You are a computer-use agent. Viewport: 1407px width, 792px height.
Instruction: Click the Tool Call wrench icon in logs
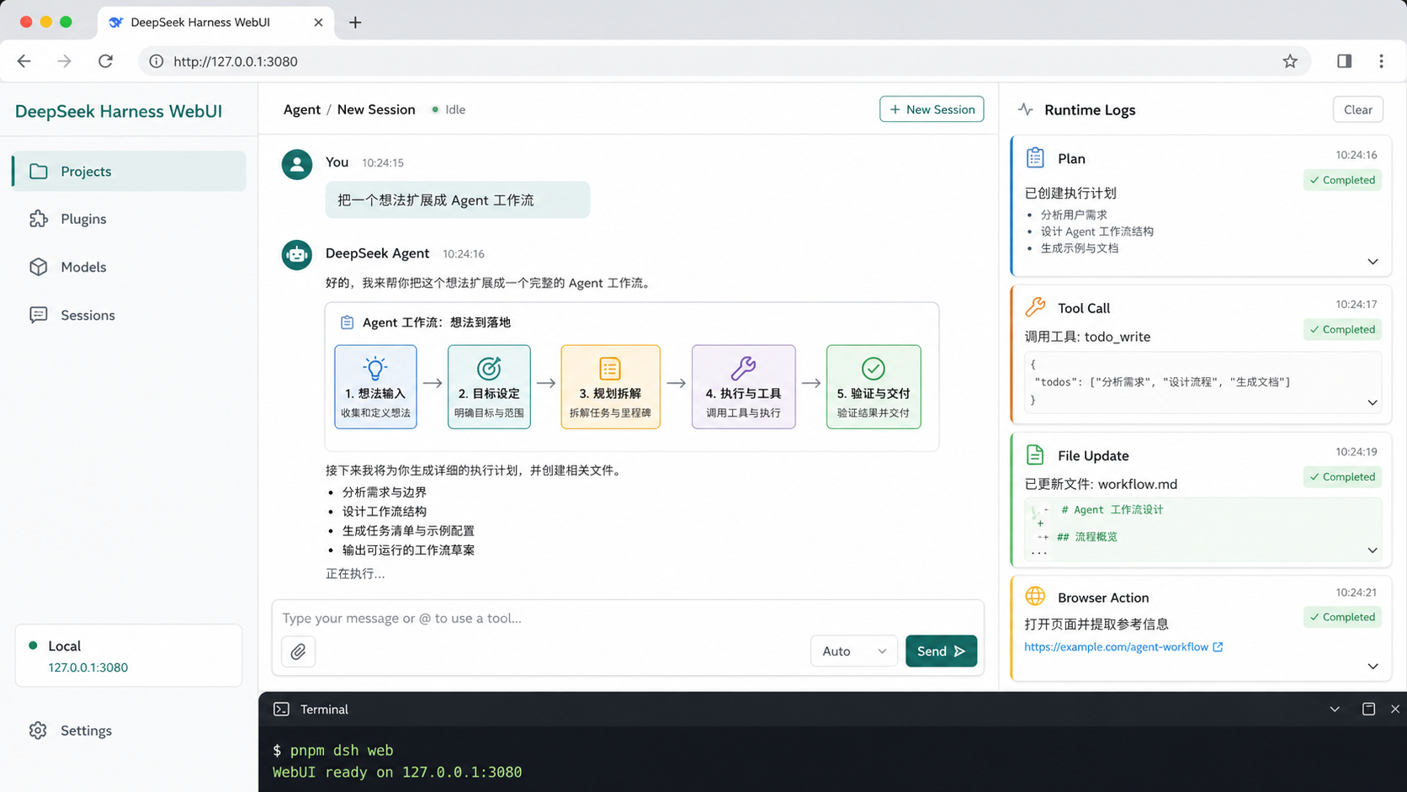[x=1035, y=307]
